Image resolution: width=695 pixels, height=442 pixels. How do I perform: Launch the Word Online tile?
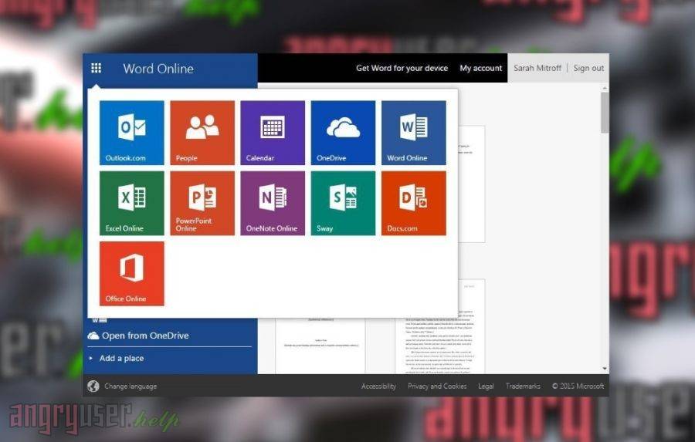click(414, 133)
